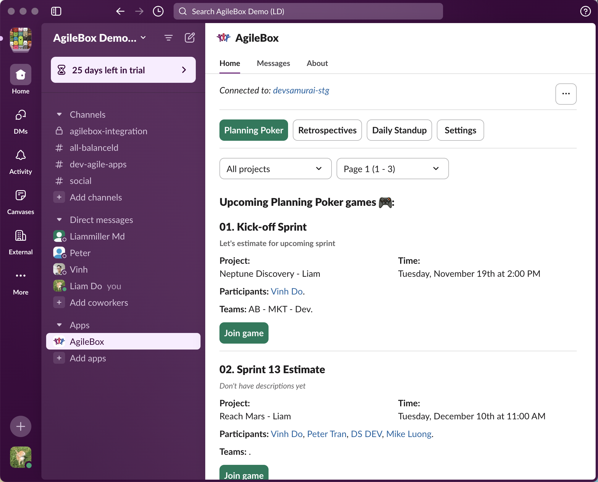Toggle the sidebar layout icon
Viewport: 598px width, 482px height.
[56, 11]
